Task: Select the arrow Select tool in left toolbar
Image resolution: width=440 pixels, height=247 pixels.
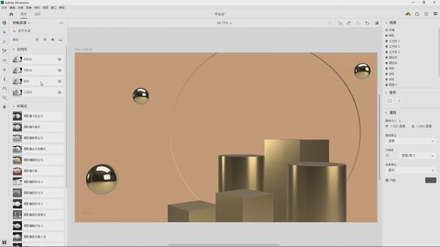Action: coord(4,32)
